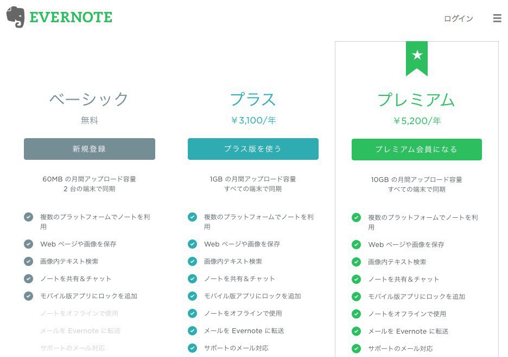Click Plus plan checkmark for ノートをオフラインで使用
The width and height of the screenshot is (508, 357).
[x=192, y=313]
